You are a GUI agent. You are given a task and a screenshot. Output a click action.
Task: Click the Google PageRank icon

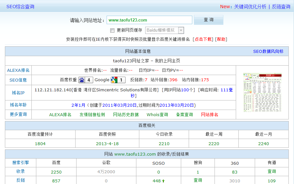tap(118, 80)
